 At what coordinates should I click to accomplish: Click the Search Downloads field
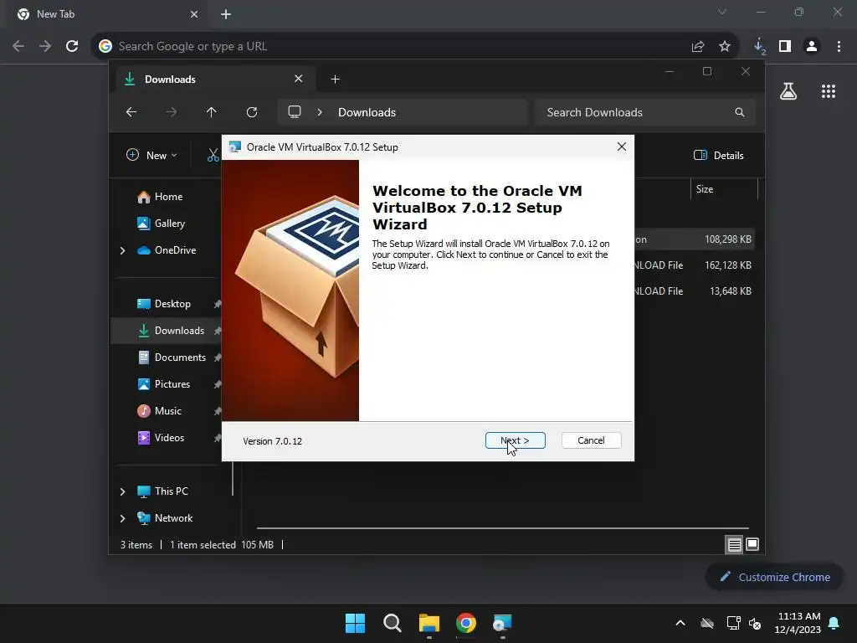tap(645, 112)
